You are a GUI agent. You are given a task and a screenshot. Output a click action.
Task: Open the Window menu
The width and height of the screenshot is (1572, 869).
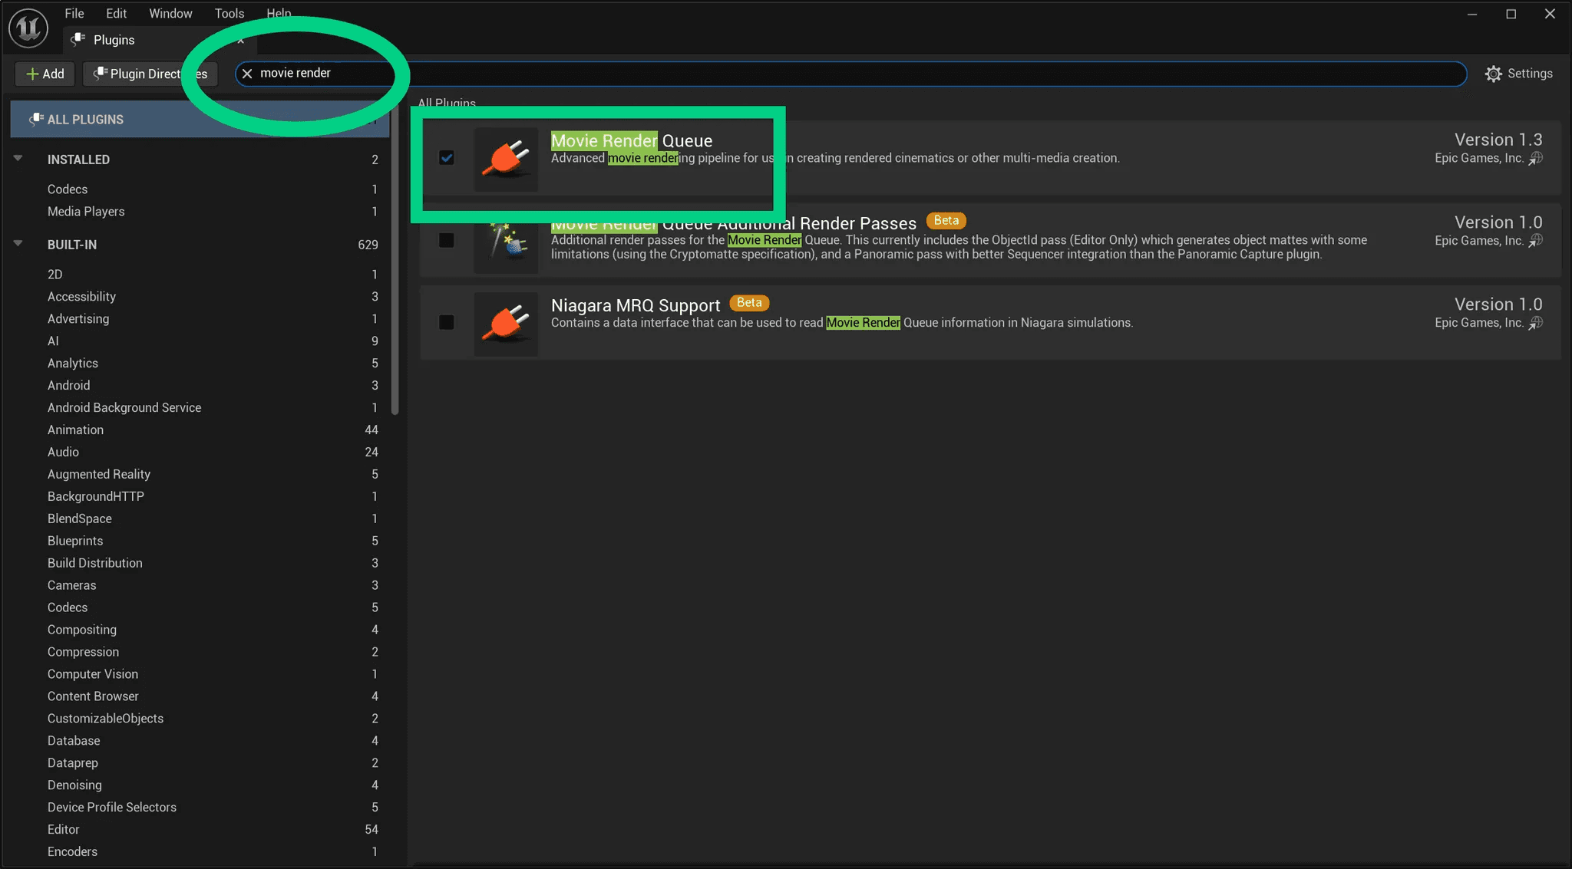pos(170,13)
